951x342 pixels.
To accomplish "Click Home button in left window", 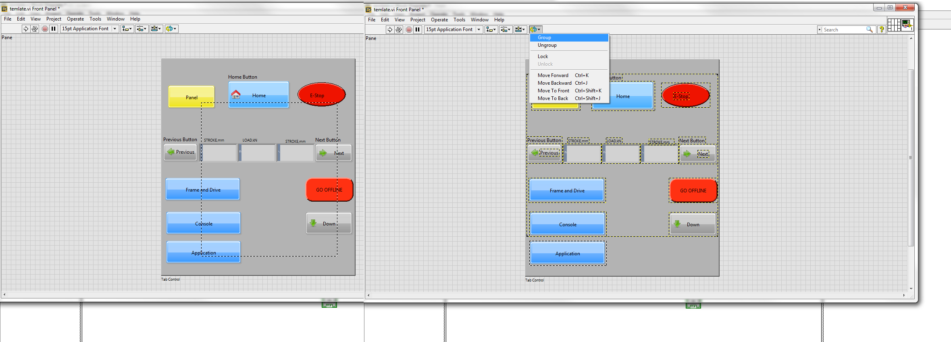I will coord(259,95).
